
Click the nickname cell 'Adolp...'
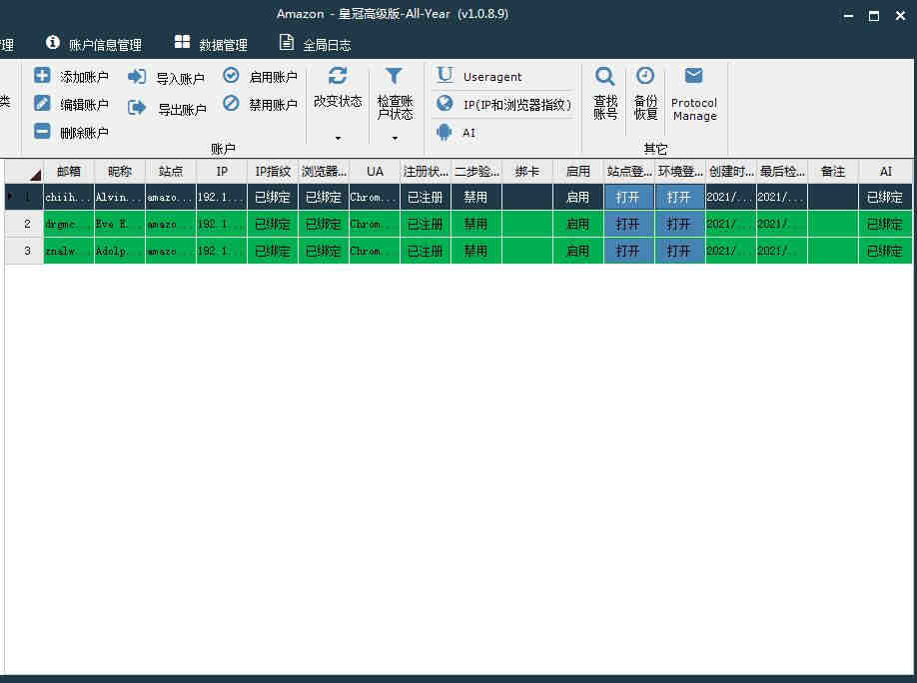[x=120, y=251]
